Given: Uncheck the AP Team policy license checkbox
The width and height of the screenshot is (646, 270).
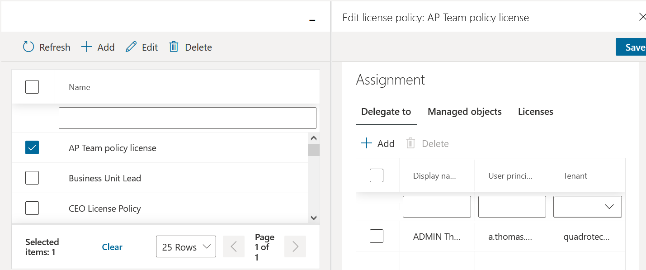Looking at the screenshot, I should coord(32,147).
